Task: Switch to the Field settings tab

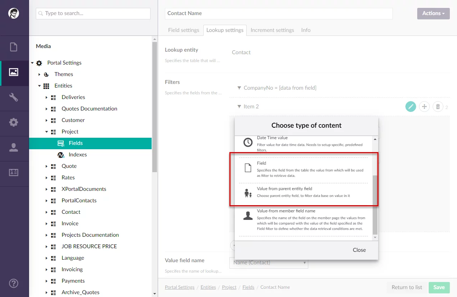Action: click(184, 30)
